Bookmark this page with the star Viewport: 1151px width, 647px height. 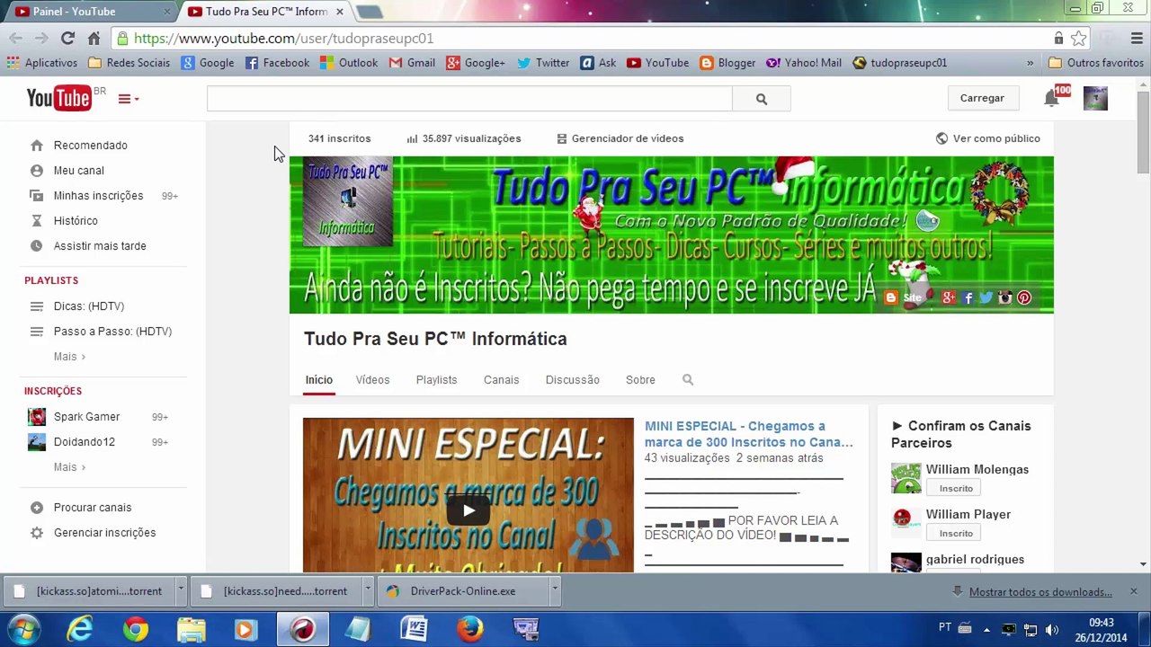coord(1078,39)
